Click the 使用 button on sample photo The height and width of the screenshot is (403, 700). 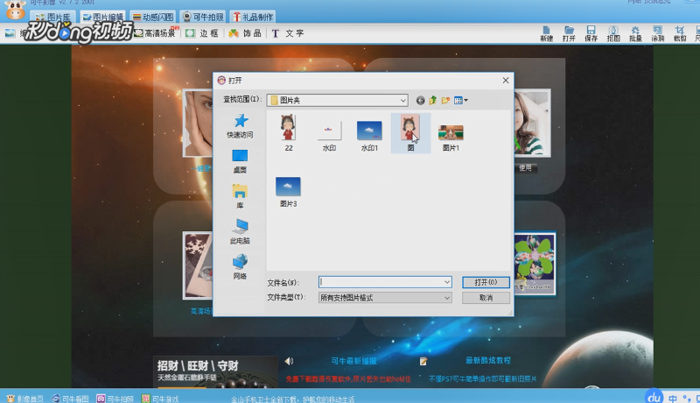pyautogui.click(x=526, y=168)
